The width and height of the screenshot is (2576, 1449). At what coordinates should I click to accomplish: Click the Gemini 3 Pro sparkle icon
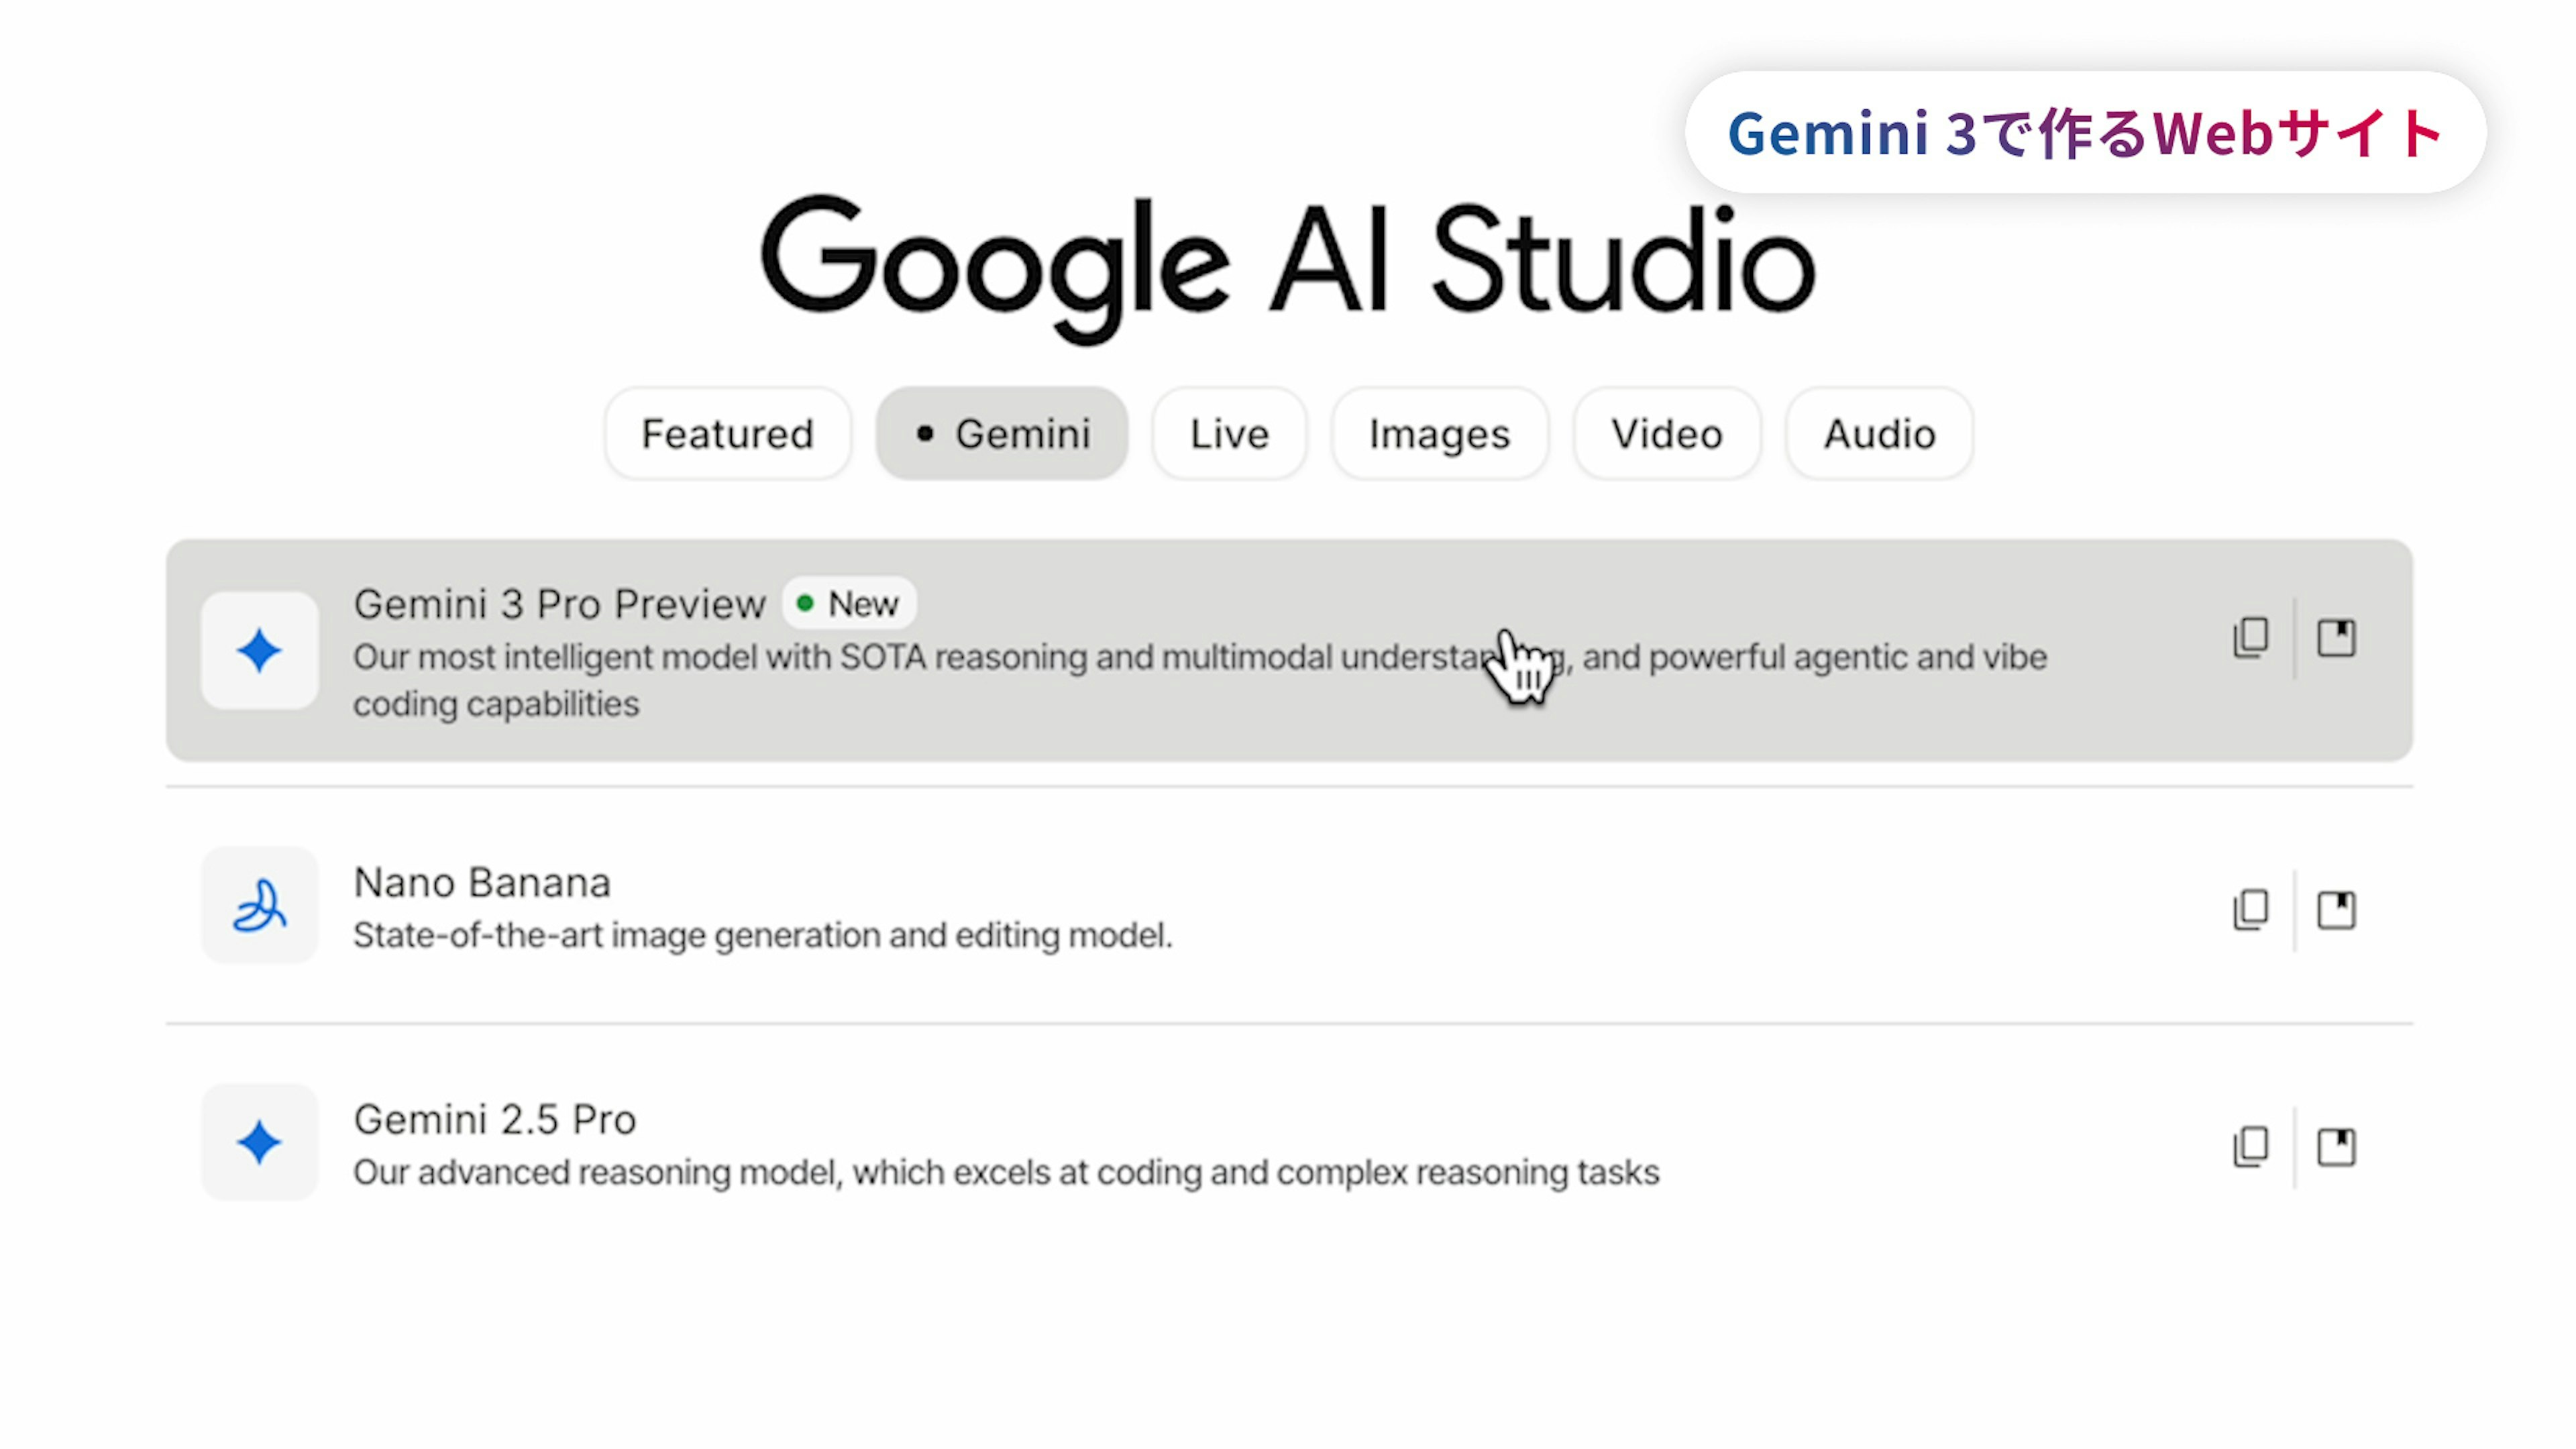tap(259, 651)
